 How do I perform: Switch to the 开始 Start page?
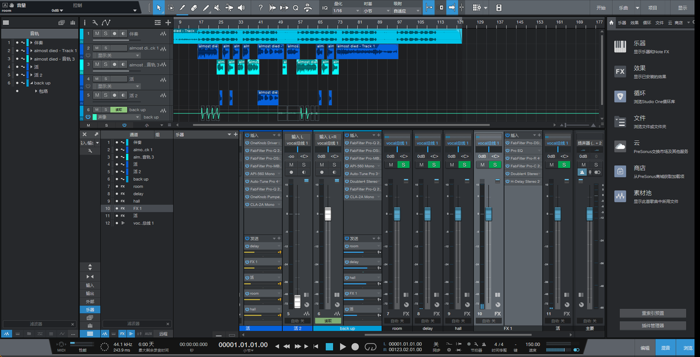(x=601, y=8)
